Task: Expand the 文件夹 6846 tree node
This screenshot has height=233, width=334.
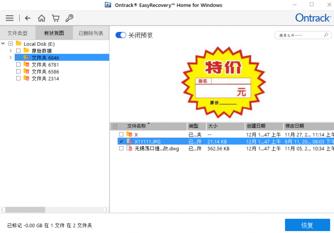Action: coord(11,57)
